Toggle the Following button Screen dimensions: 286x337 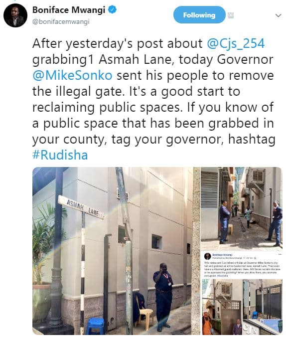coord(199,15)
